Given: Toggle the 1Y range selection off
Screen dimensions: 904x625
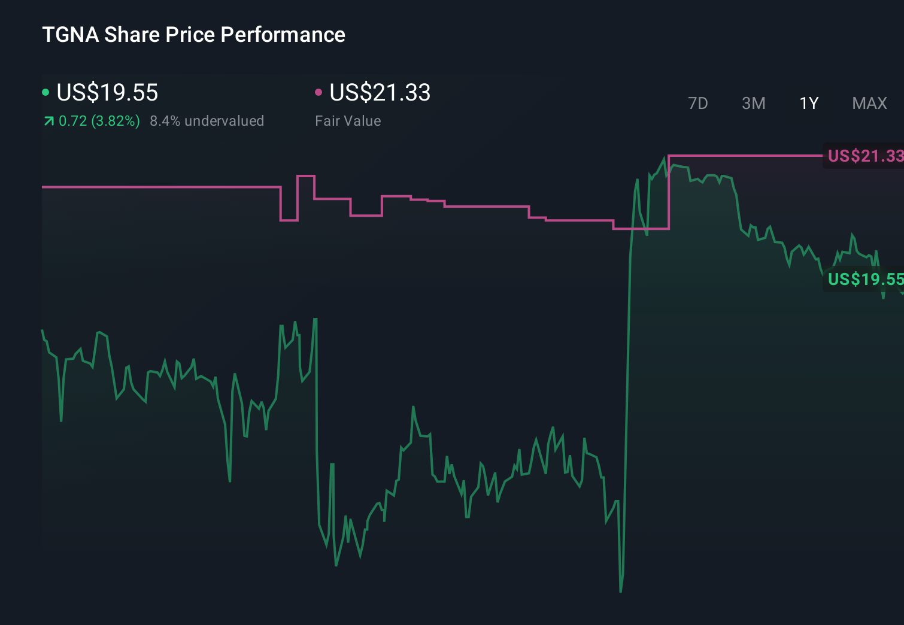Looking at the screenshot, I should (809, 104).
